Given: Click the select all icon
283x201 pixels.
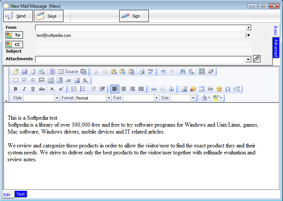Looking at the screenshot, I should click(202, 71).
